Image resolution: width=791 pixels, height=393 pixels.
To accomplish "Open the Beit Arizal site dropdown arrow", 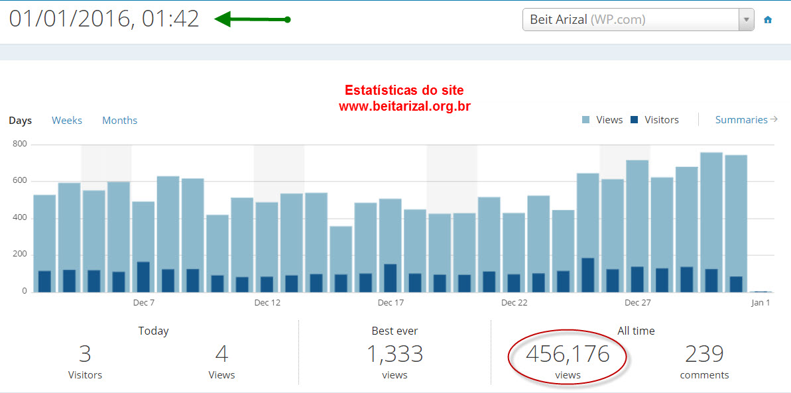I will coord(747,20).
